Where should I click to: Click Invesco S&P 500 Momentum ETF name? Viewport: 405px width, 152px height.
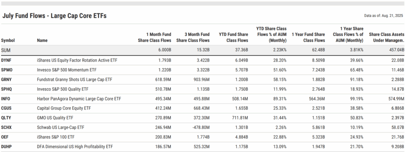pos(67,70)
